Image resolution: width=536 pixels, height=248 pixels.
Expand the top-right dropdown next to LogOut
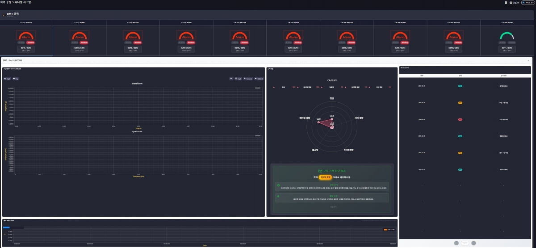click(x=529, y=3)
